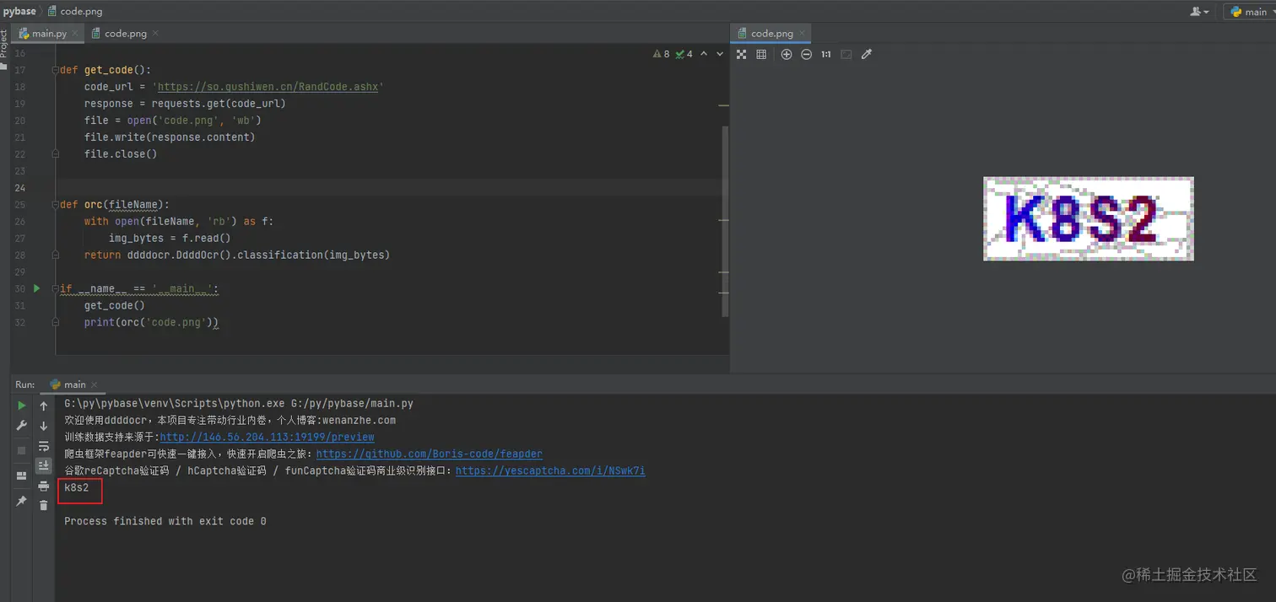Pin the Run tab with pin icon
Viewport: 1276px width, 602px height.
point(22,501)
